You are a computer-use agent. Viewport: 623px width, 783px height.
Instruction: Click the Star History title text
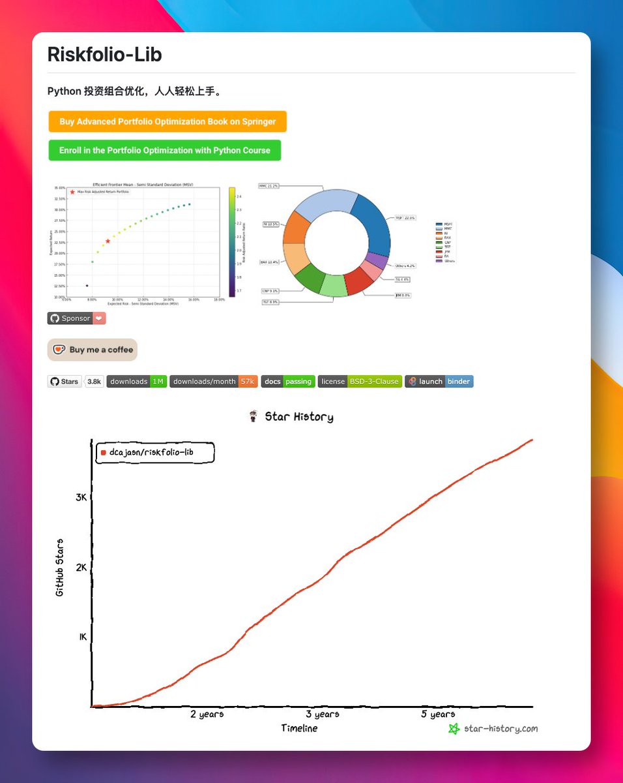pyautogui.click(x=299, y=417)
